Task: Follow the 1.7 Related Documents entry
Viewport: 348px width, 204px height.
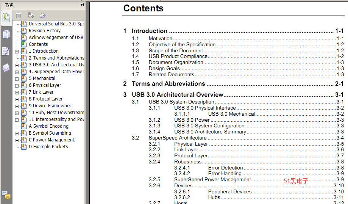Action: [x=238, y=74]
